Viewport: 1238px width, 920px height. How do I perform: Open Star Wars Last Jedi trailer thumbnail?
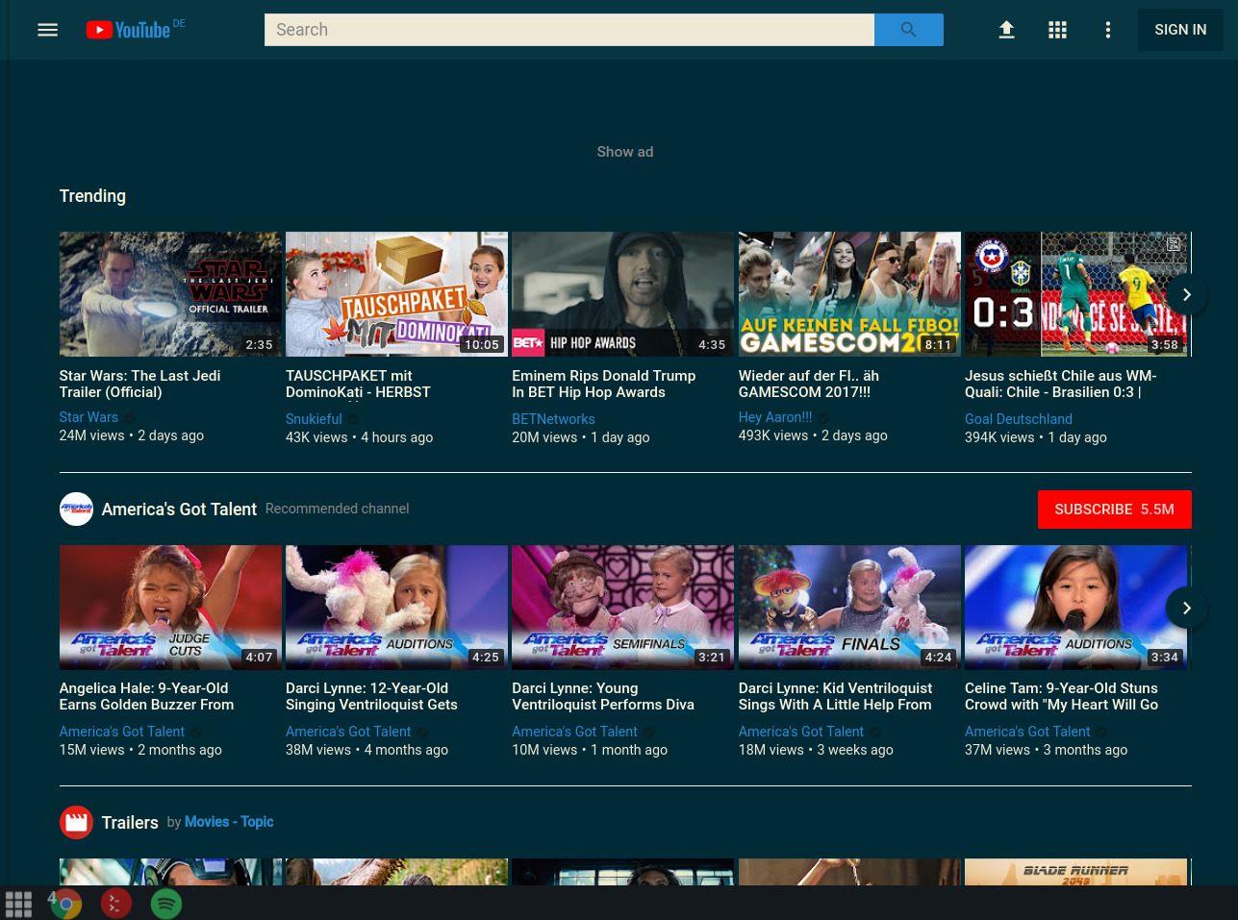[170, 294]
